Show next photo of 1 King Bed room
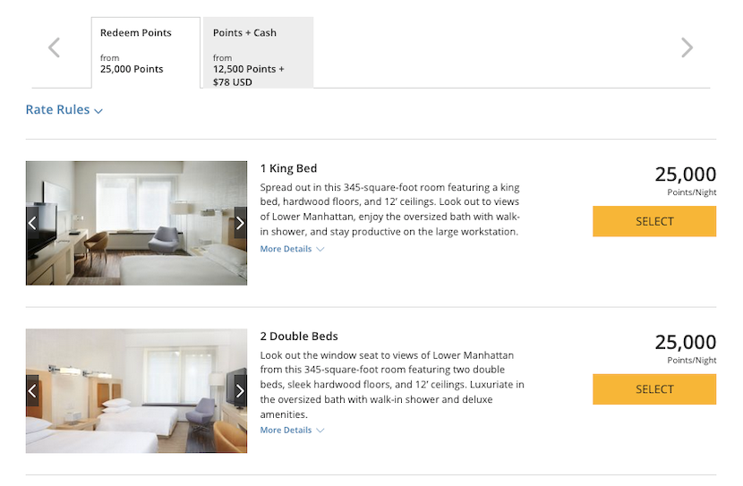Image resolution: width=743 pixels, height=486 pixels. pos(240,223)
